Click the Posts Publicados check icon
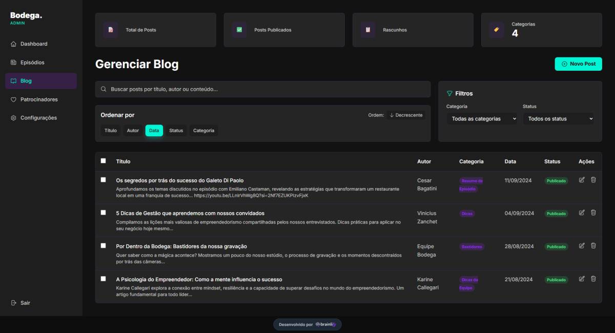Screen dimensions: 615x333 (239, 30)
